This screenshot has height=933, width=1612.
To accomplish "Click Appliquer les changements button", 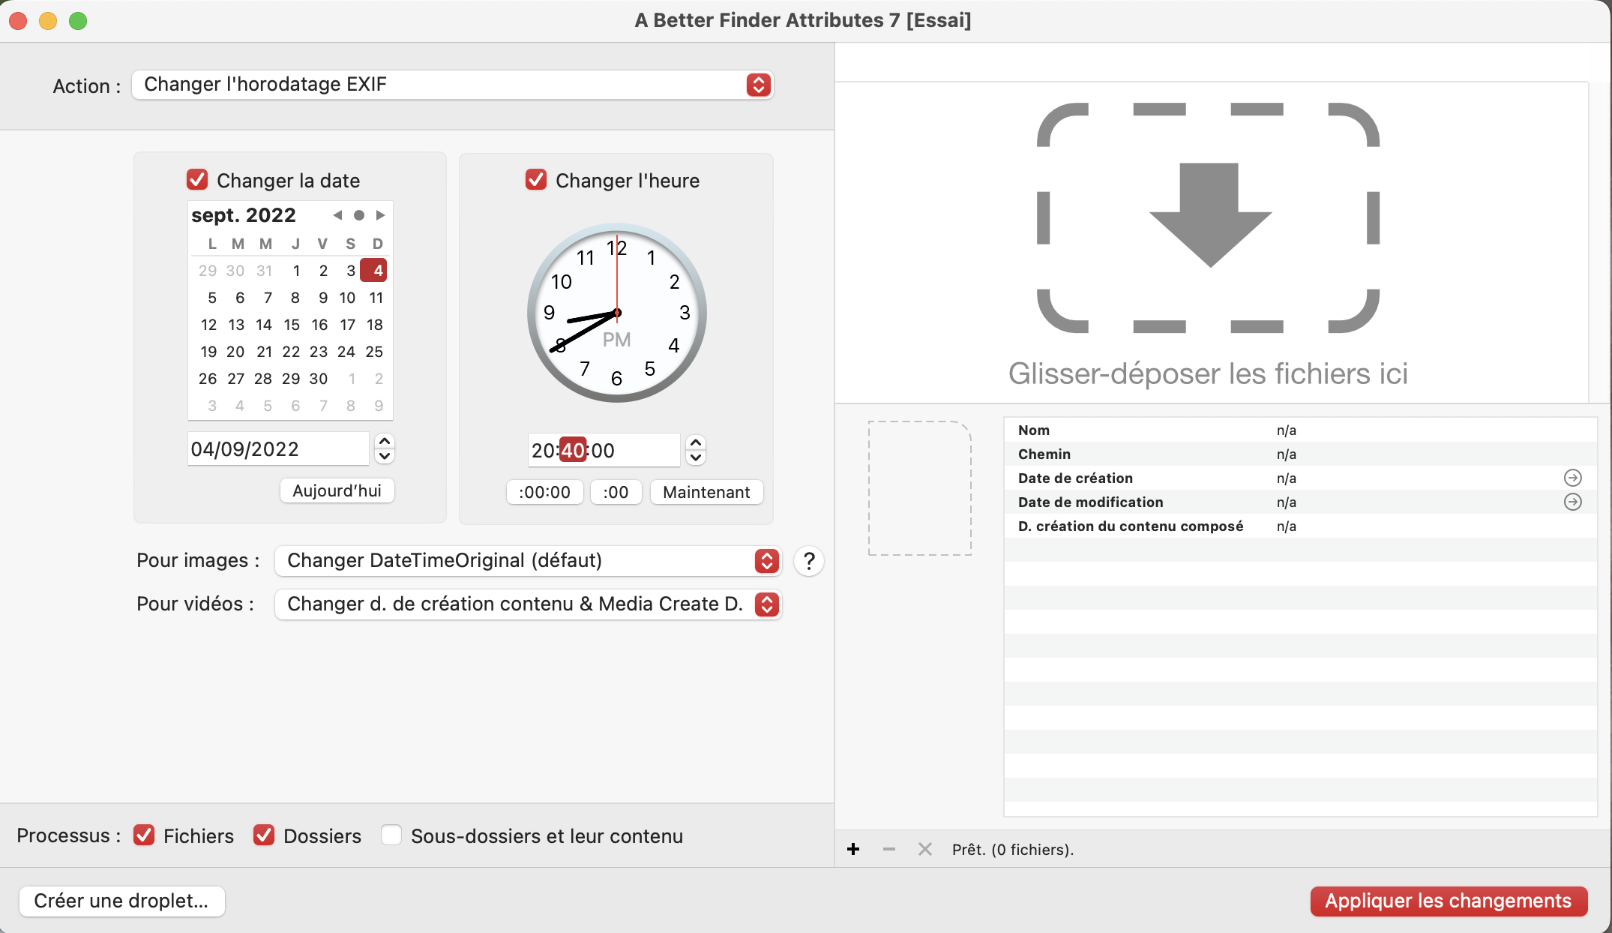I will [x=1448, y=901].
